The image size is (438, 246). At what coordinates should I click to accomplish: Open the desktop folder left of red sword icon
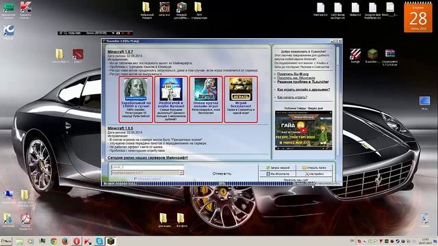(x=60, y=55)
